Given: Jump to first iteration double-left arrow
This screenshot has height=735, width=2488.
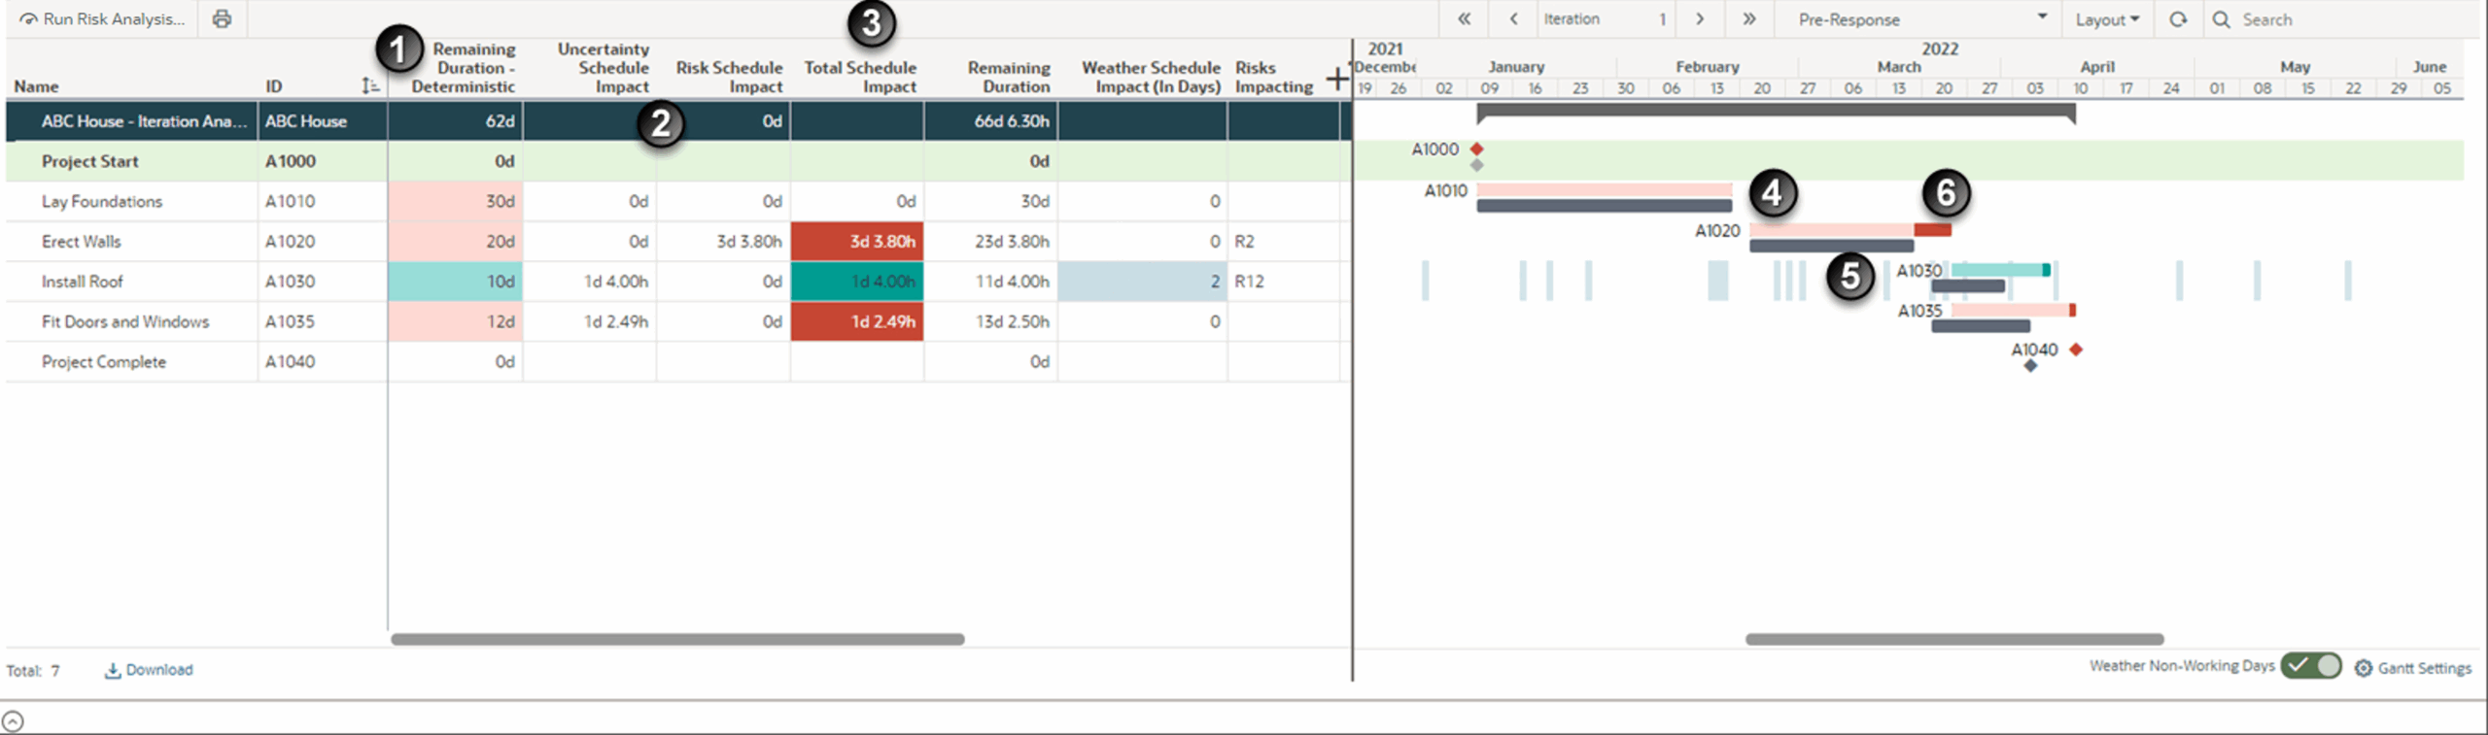Looking at the screenshot, I should coord(1464,18).
